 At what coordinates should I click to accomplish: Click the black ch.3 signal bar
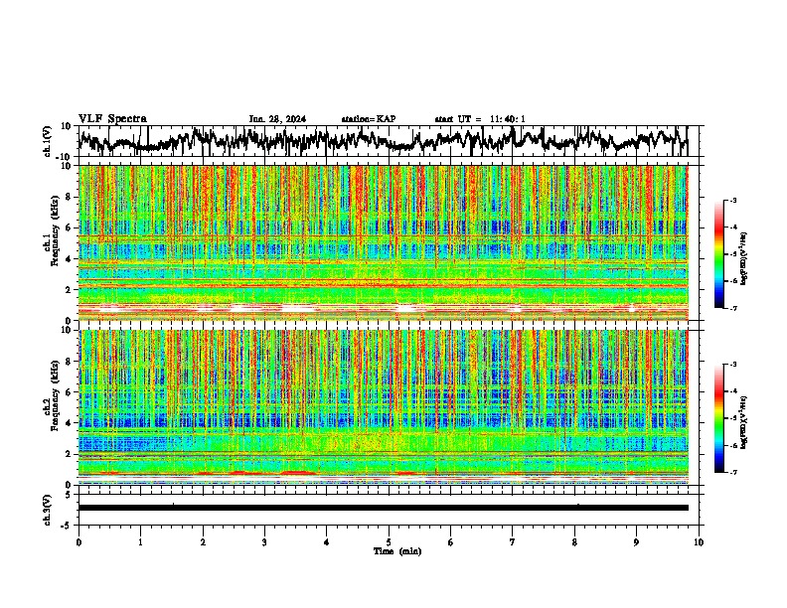tap(384, 508)
